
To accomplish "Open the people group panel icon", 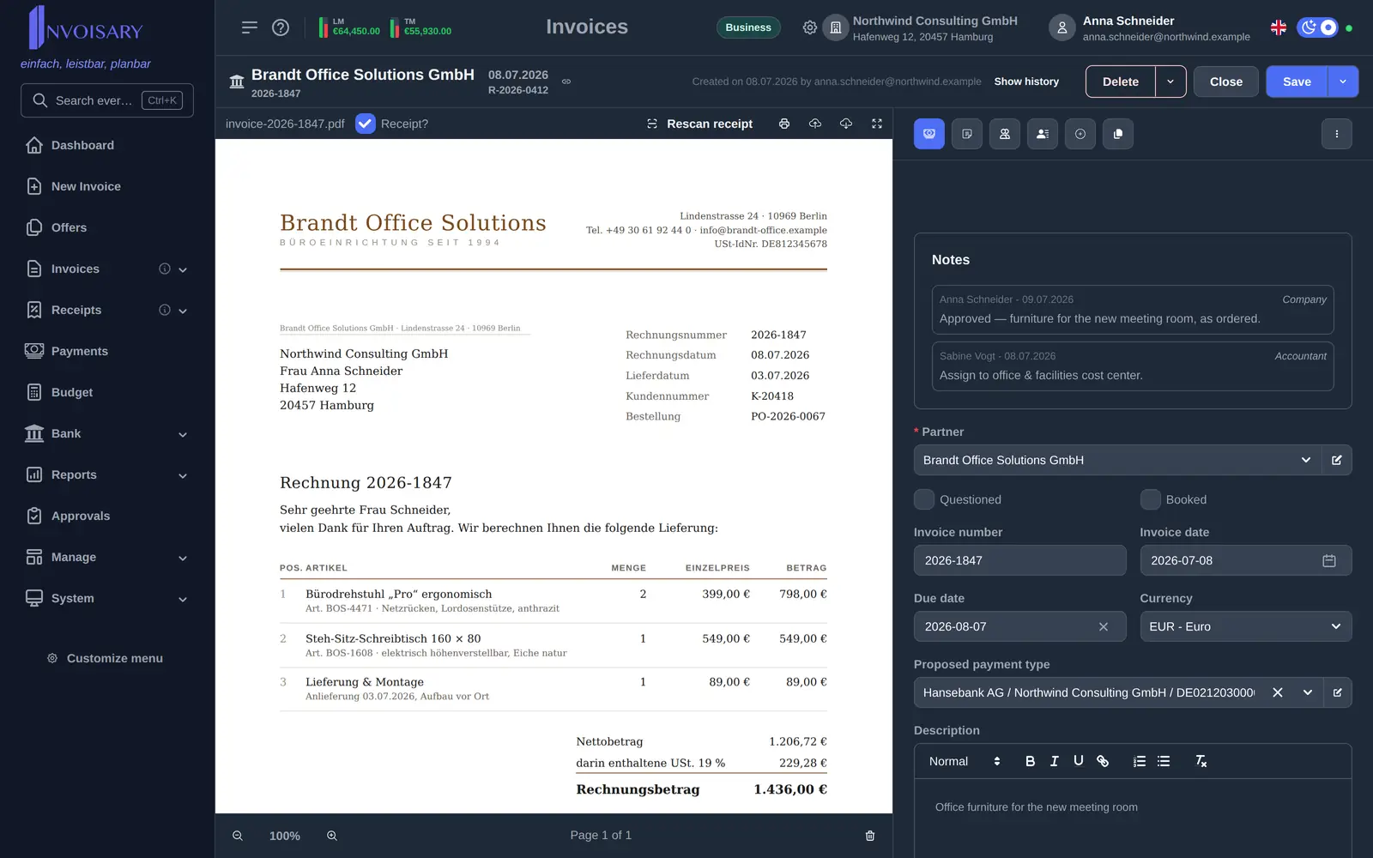I will (1005, 134).
